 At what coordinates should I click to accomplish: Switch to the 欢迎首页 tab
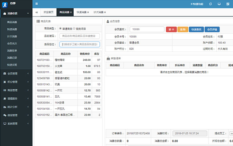(x=48, y=12)
